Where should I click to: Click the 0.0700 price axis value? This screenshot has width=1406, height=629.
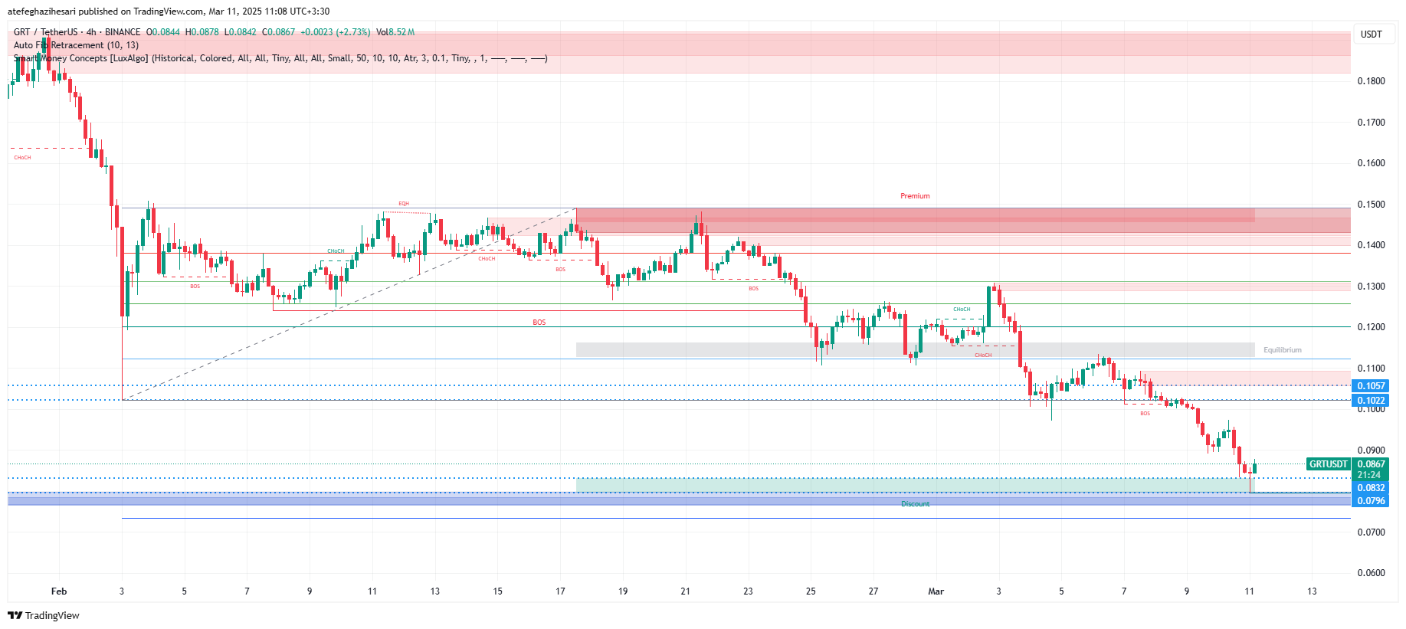[1371, 532]
